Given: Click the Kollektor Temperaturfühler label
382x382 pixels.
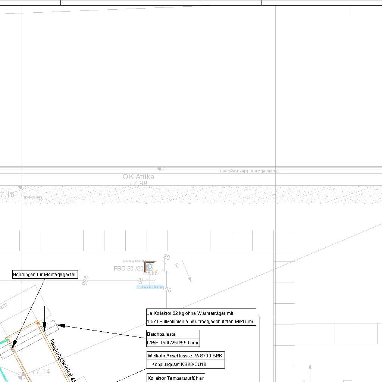Looking at the screenshot, I should point(176,378).
